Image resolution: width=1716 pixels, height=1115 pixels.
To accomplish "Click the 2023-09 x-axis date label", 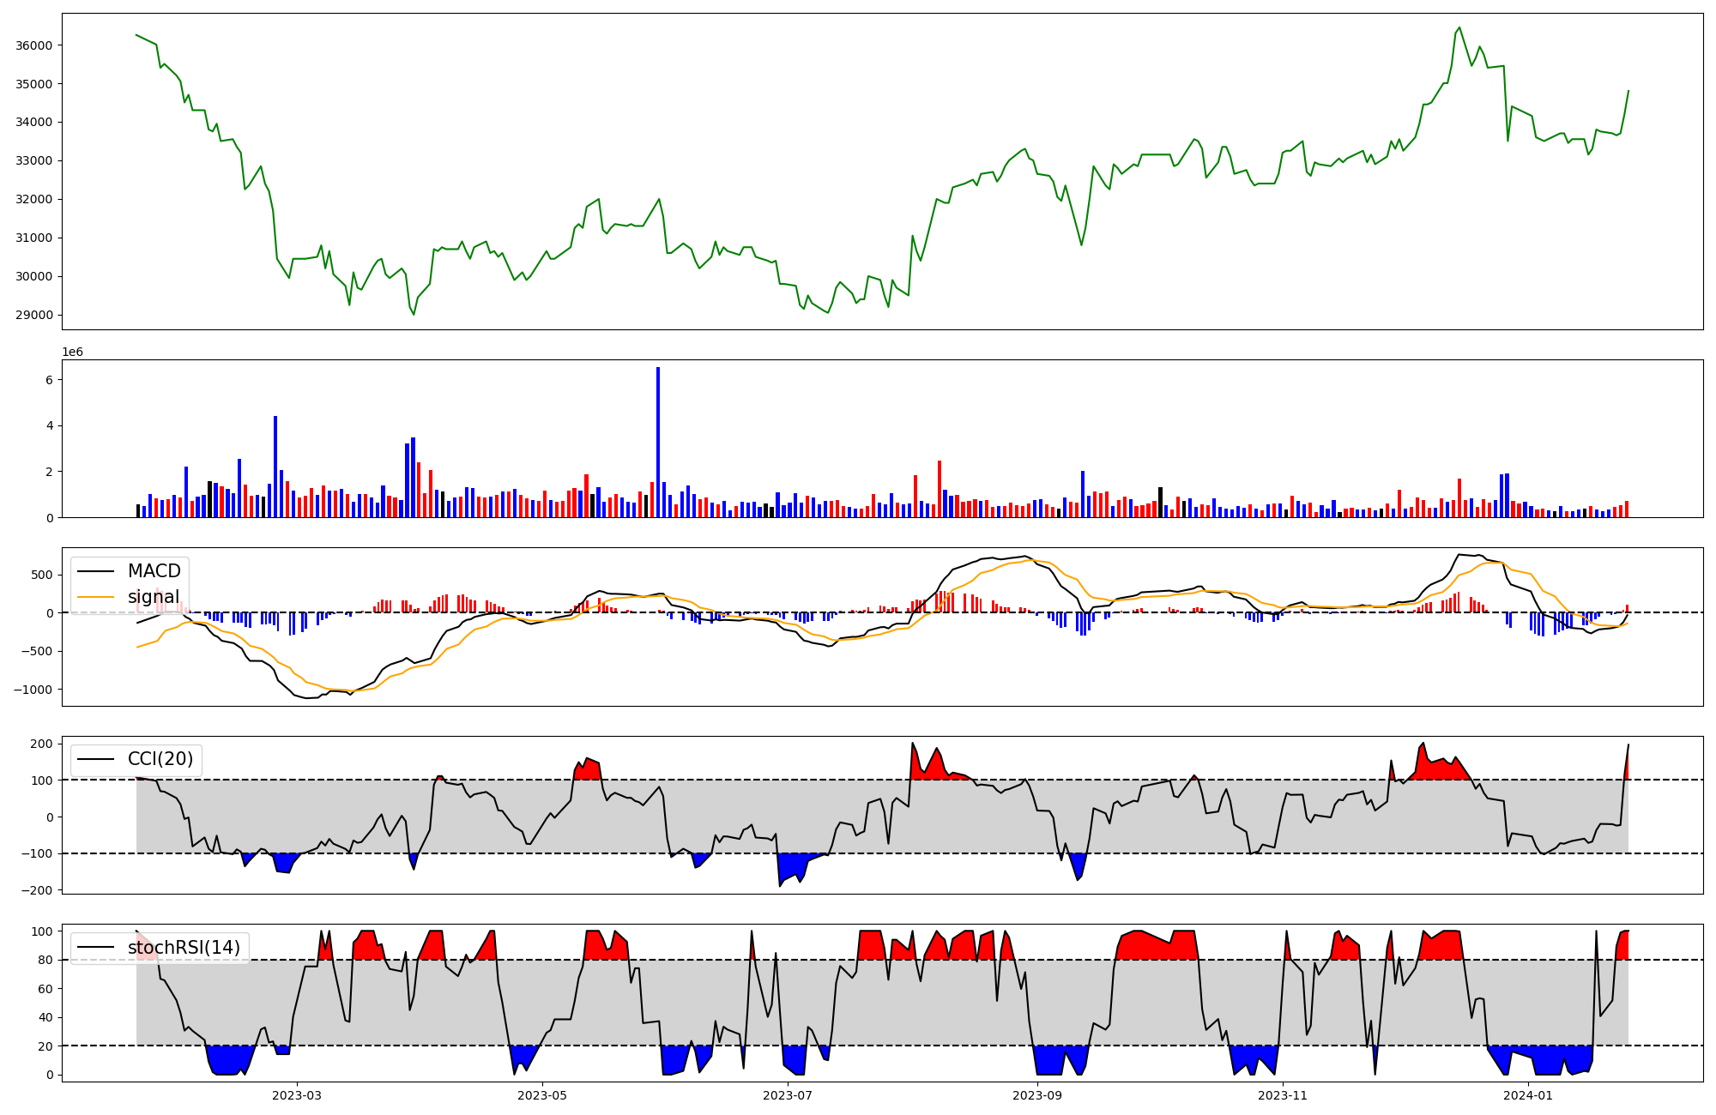I will 1037,1095.
